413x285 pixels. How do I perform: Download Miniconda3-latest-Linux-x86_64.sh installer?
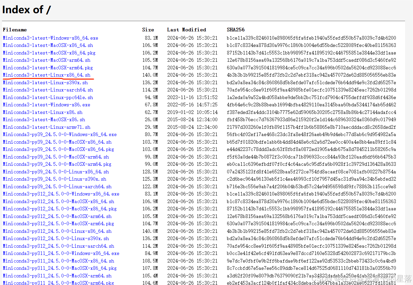(47, 75)
